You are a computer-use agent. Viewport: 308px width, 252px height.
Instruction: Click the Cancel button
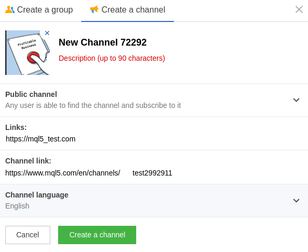click(28, 235)
